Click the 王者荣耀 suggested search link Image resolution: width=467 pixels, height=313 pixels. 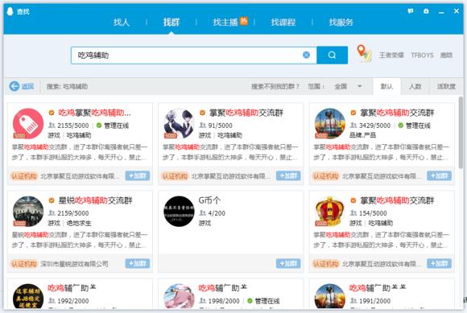pyautogui.click(x=391, y=55)
